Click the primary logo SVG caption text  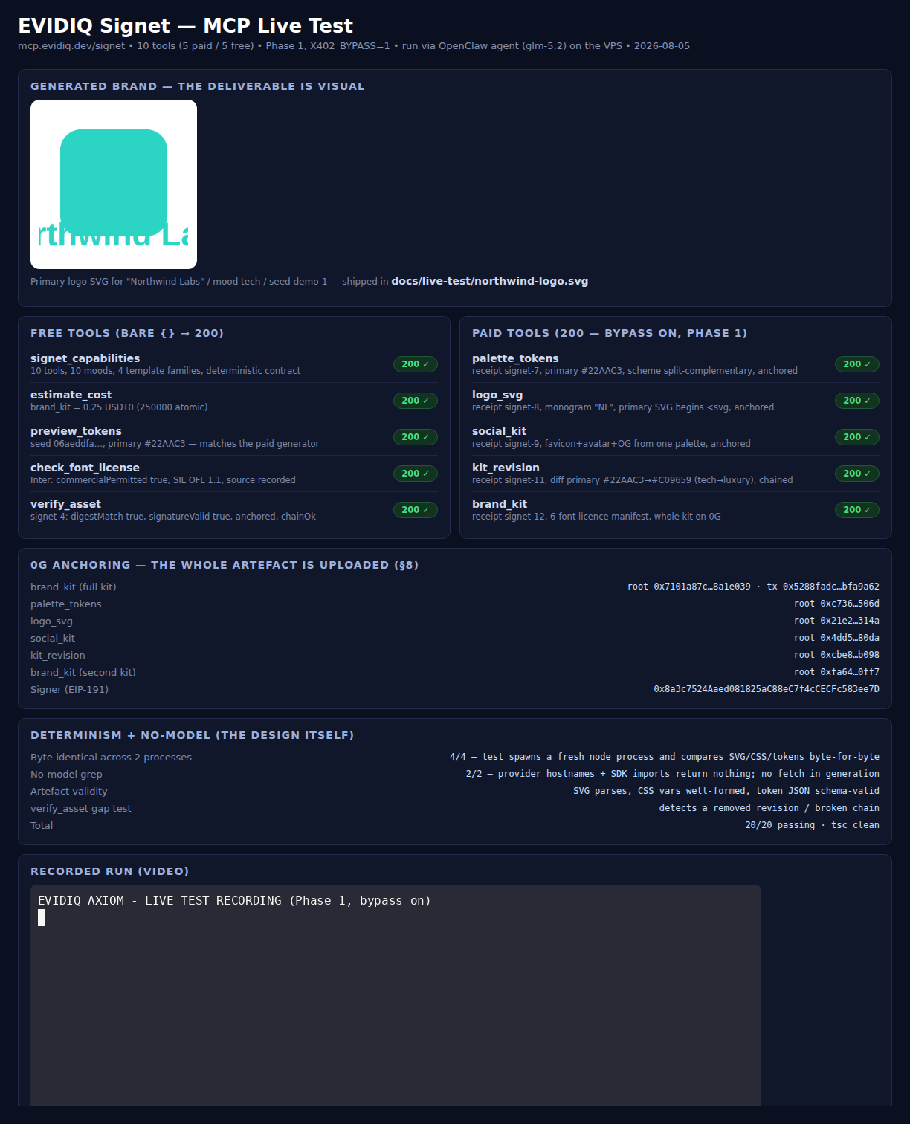[x=309, y=282]
